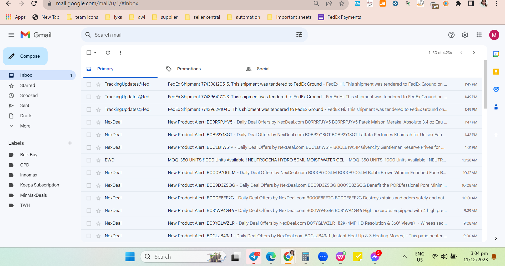
Task: Open seller central bookmark folder
Action: (x=203, y=17)
